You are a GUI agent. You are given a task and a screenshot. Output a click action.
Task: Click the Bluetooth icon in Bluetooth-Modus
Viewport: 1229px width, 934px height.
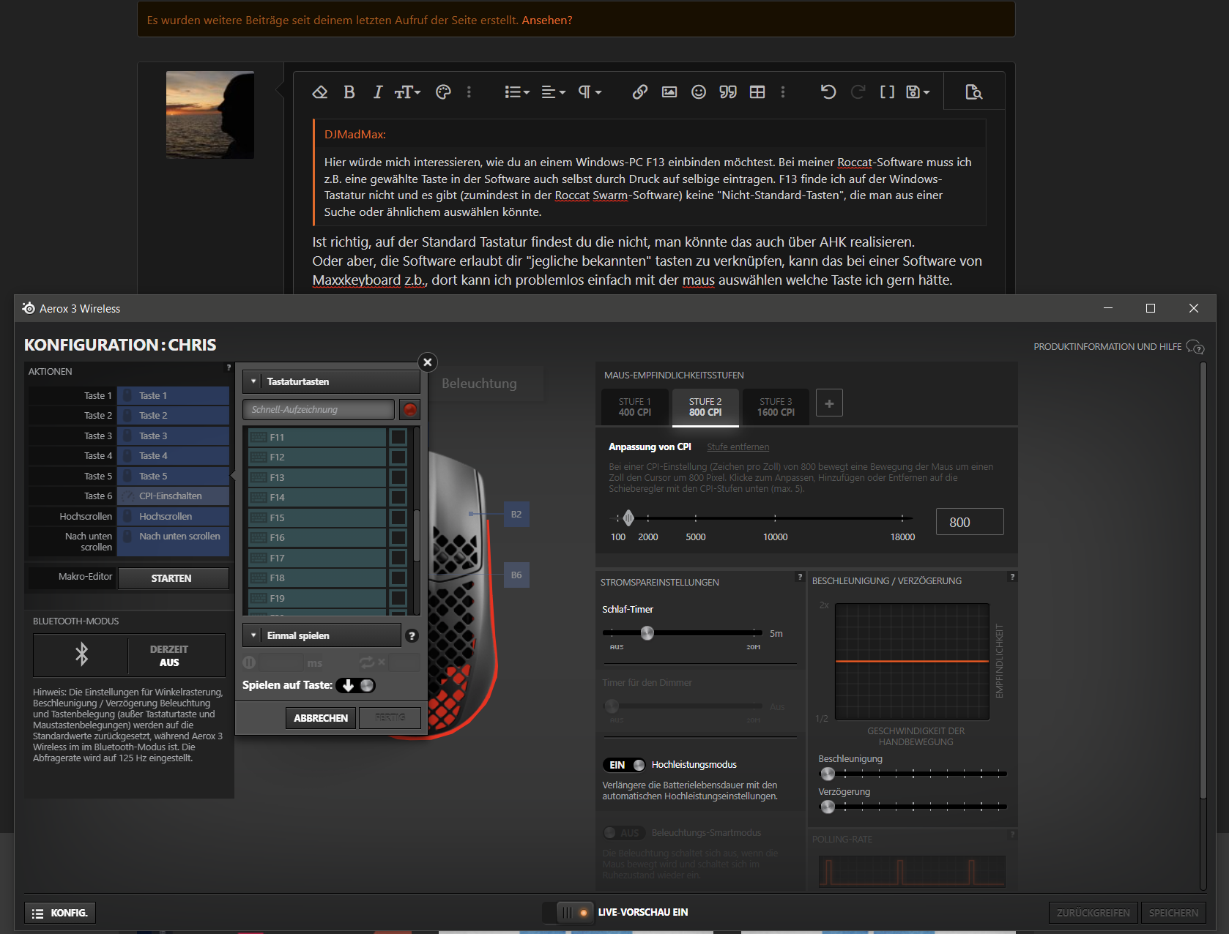(81, 654)
